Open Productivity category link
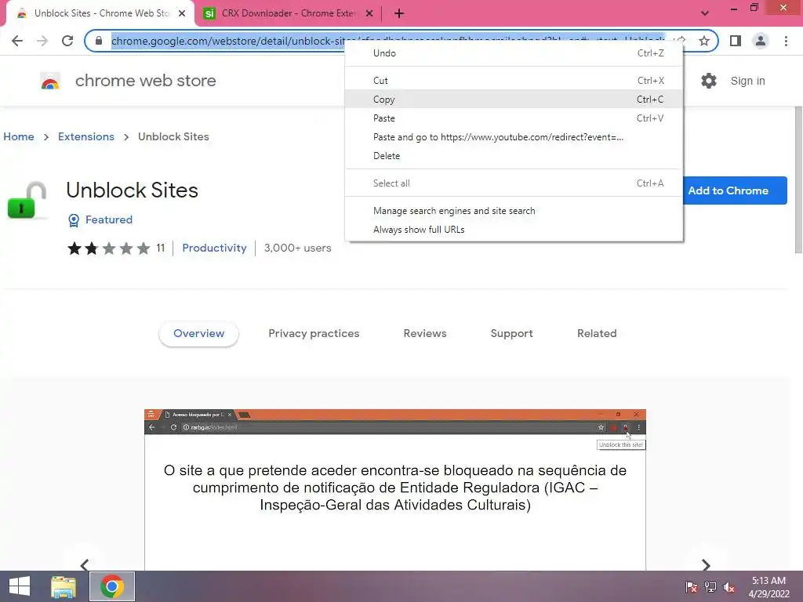This screenshot has width=803, height=602. tap(214, 248)
